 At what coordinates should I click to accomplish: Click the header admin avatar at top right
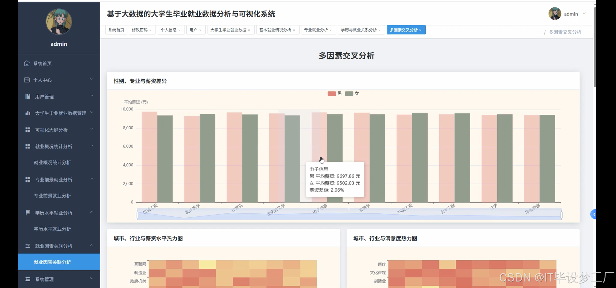click(555, 14)
